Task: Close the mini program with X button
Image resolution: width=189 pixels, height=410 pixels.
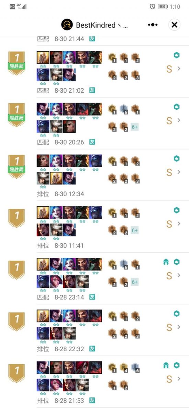Action: [174, 25]
